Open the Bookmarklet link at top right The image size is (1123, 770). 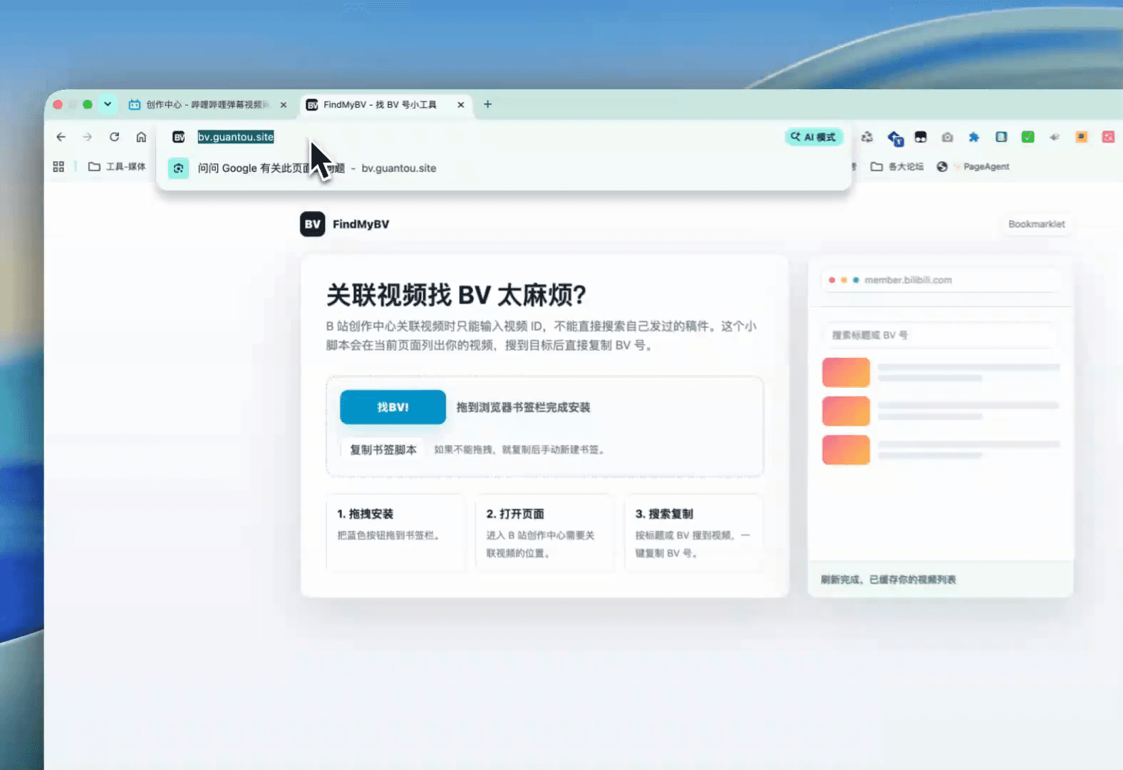pyautogui.click(x=1036, y=224)
